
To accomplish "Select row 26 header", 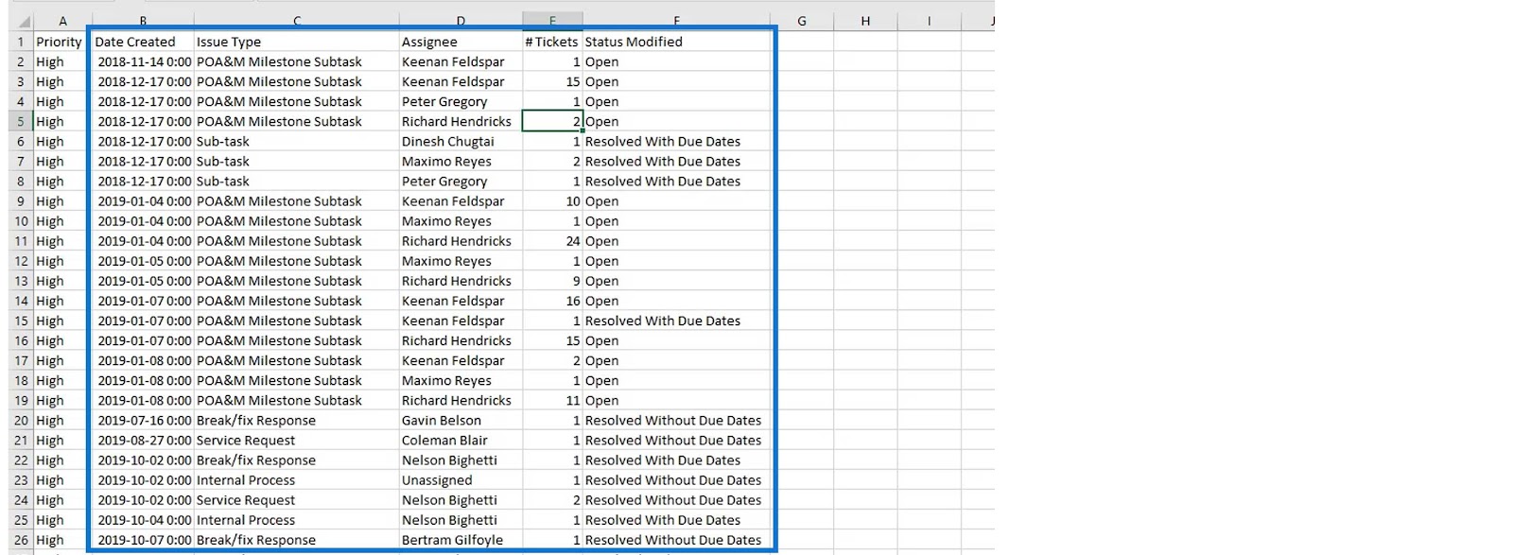I will pos(21,540).
